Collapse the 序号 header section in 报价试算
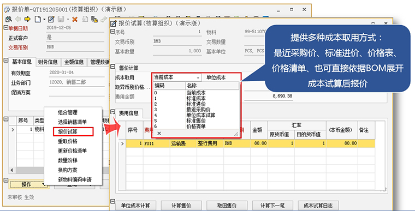This screenshot has width=415, height=211. pyautogui.click(x=112, y=32)
